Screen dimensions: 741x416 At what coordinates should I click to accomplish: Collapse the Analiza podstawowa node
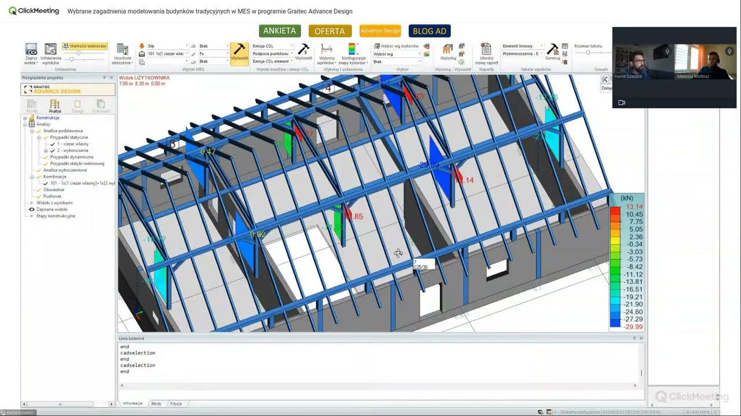point(32,131)
